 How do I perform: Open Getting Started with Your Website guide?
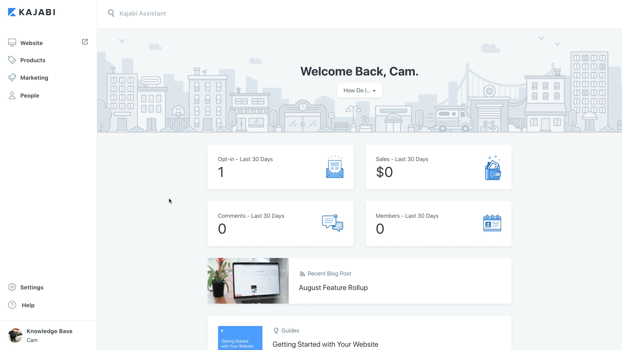tap(325, 344)
